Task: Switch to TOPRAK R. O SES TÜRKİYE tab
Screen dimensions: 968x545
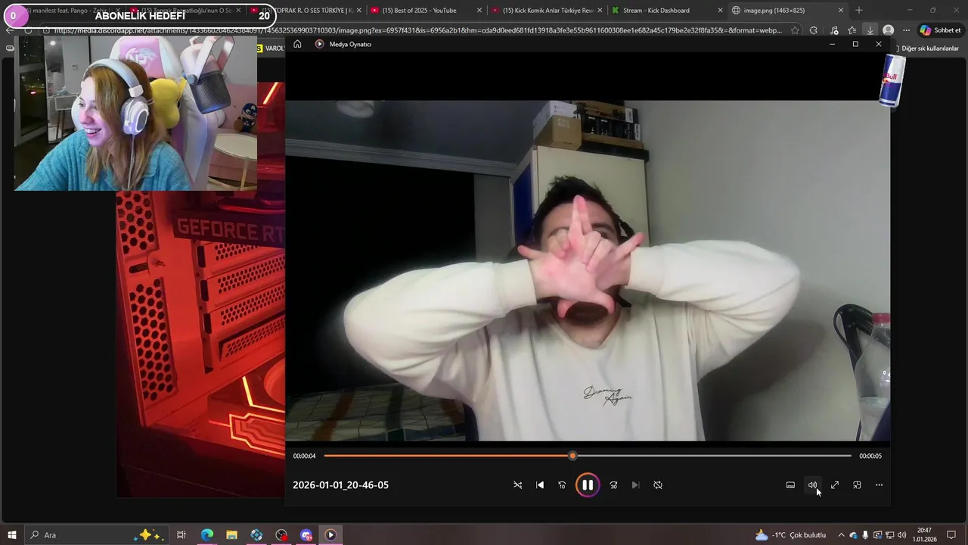Action: (x=306, y=11)
